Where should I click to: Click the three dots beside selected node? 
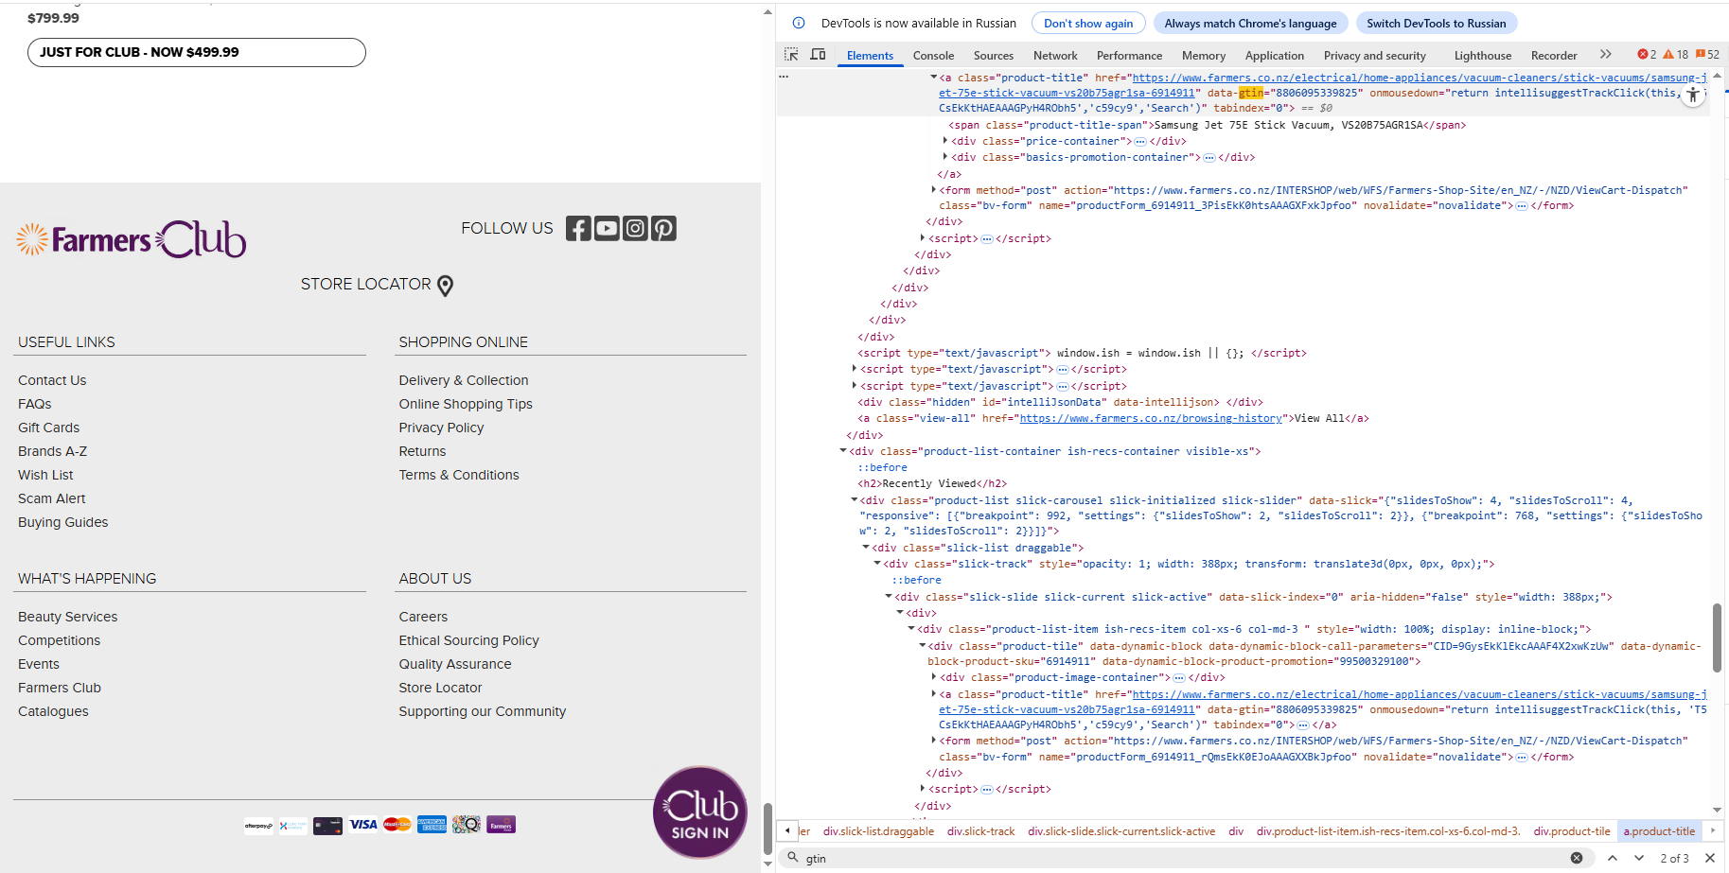click(x=784, y=77)
